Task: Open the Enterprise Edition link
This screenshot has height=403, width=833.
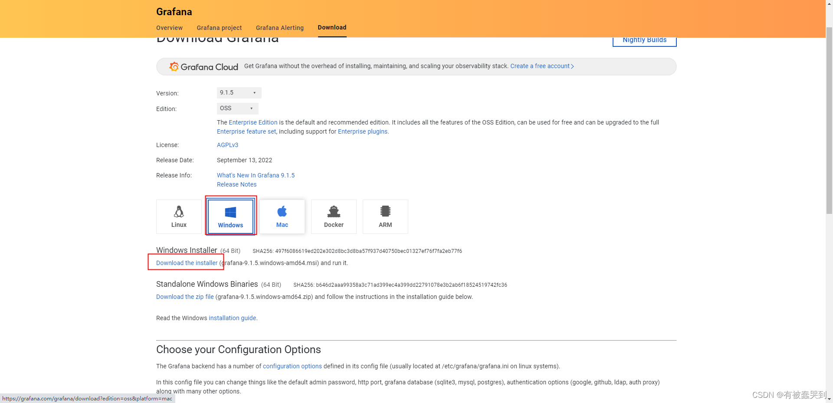Action: click(x=253, y=122)
